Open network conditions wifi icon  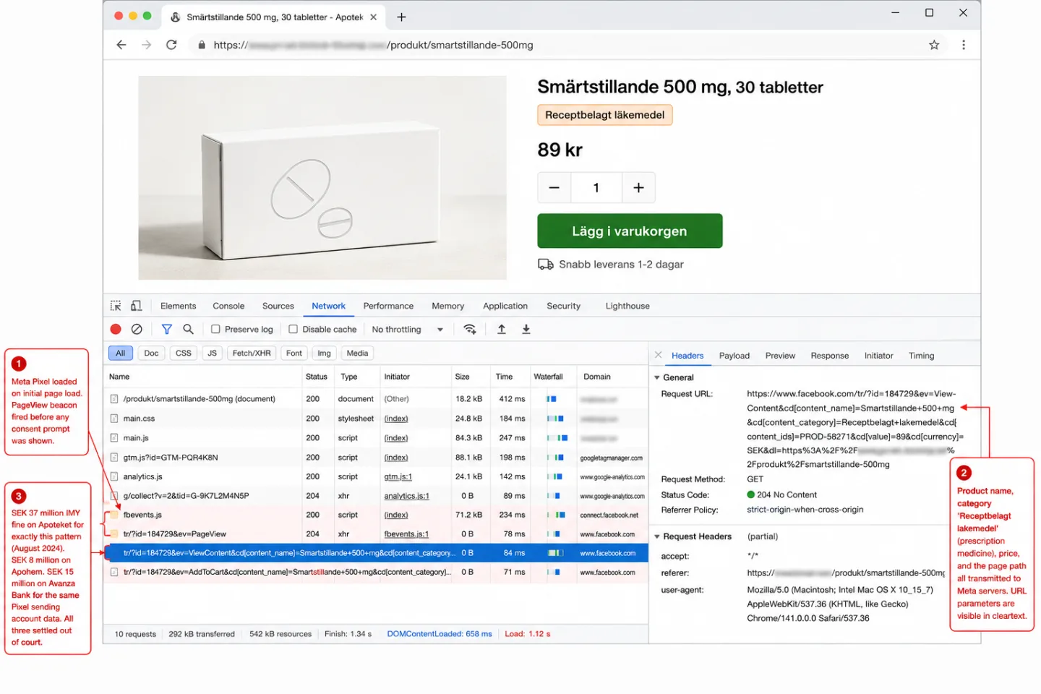[470, 329]
